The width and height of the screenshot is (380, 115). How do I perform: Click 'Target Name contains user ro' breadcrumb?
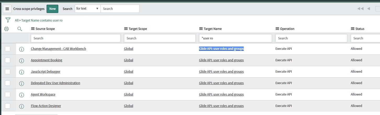tap(42, 20)
